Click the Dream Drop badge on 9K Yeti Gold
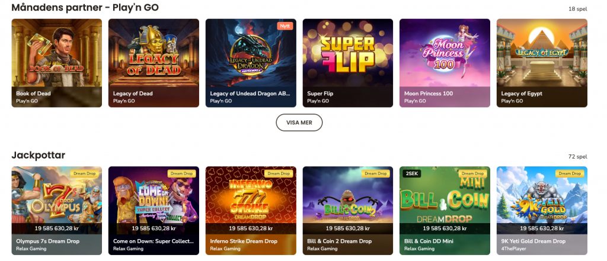Viewport: 607px width, 261px height. coord(570,173)
